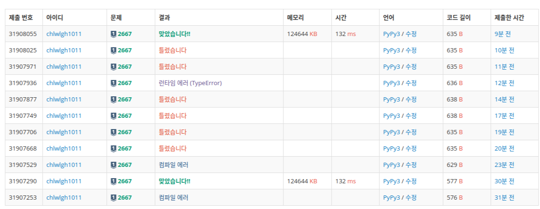Click code length '577 B'
The image size is (540, 209).
454,181
